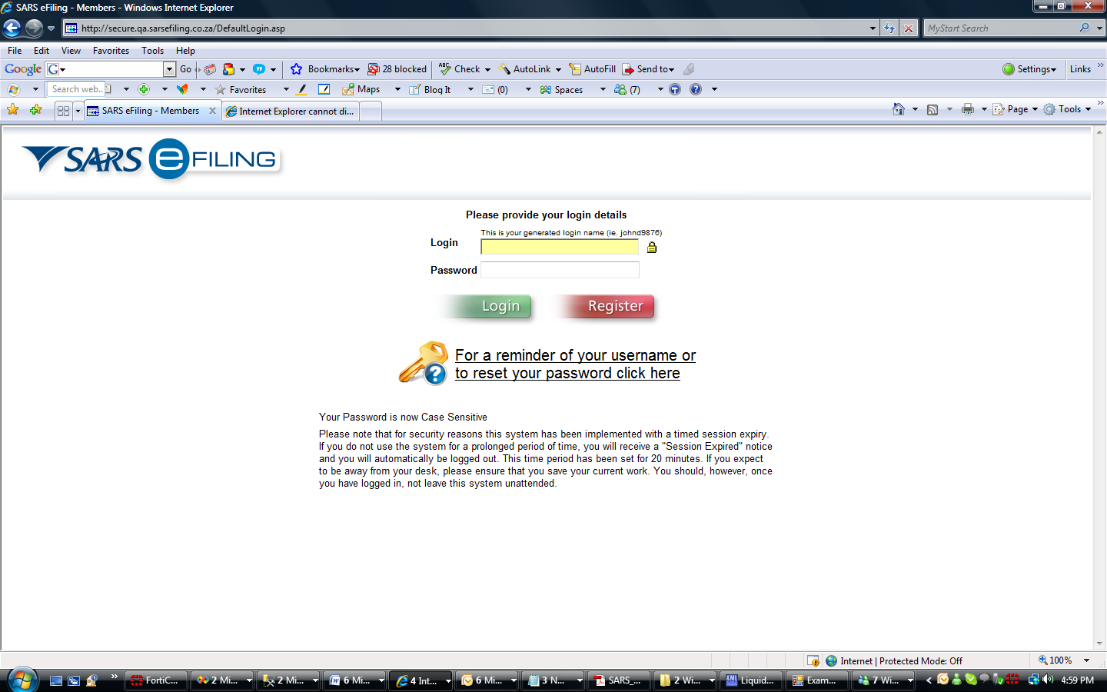1107x692 pixels.
Task: Open the Help menu
Action: click(x=185, y=51)
